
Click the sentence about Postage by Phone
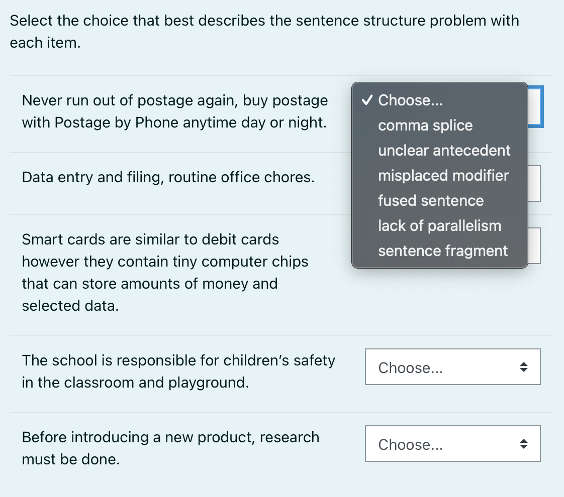(x=174, y=111)
